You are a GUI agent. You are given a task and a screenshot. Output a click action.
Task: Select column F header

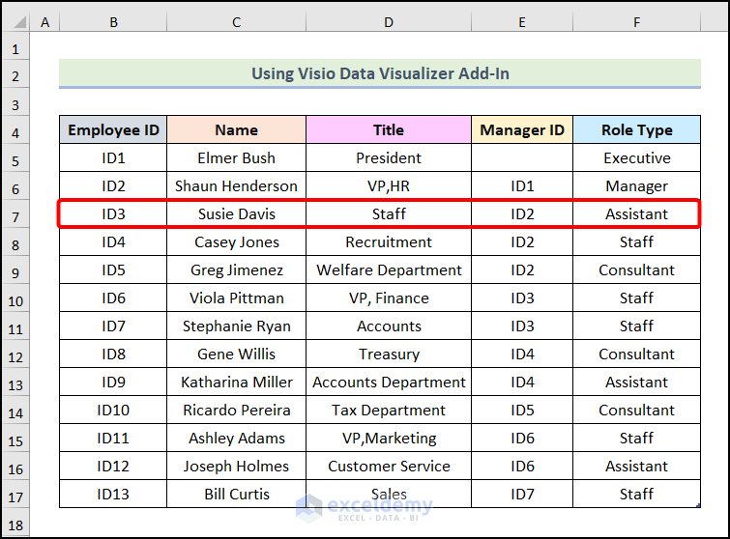tap(636, 20)
